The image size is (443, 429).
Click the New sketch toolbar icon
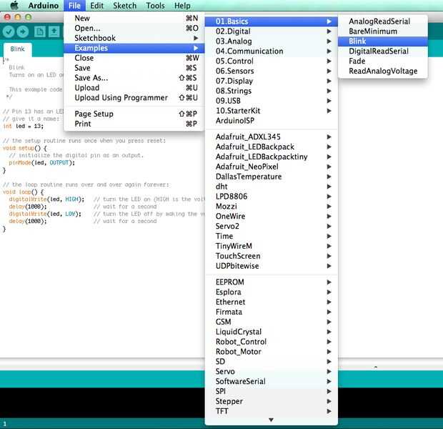tap(39, 31)
